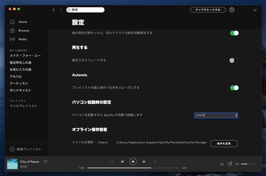Click the アップグレードする button
266x176 pixels.
click(208, 10)
